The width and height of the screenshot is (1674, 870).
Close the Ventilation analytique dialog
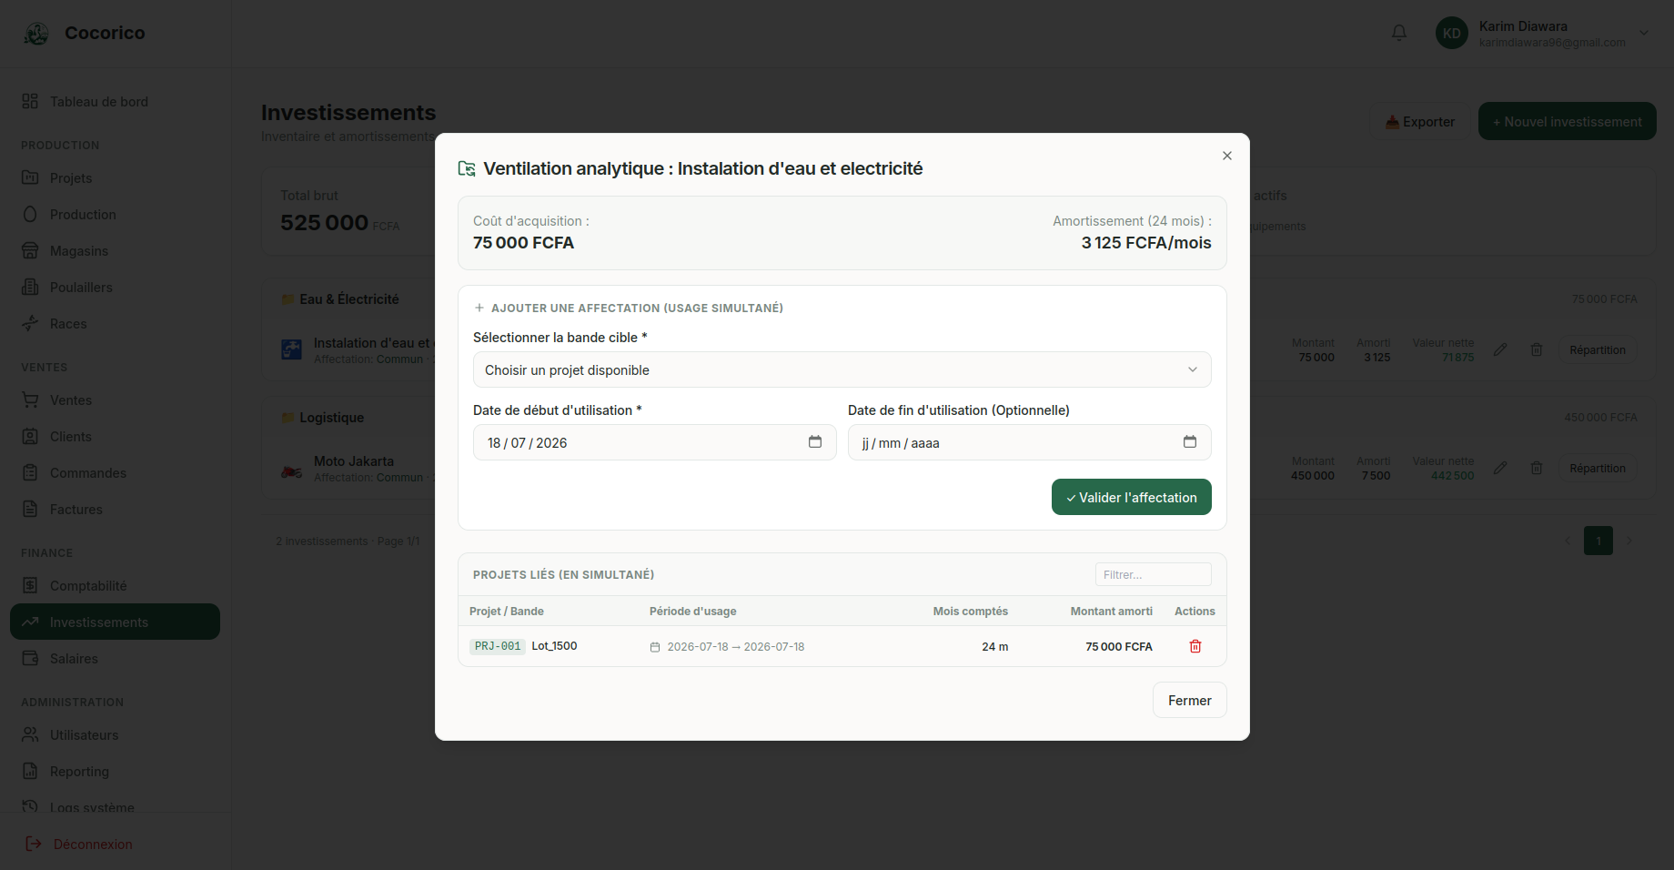(x=1227, y=156)
